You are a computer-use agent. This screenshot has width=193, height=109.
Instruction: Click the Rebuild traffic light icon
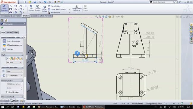(55, 2)
